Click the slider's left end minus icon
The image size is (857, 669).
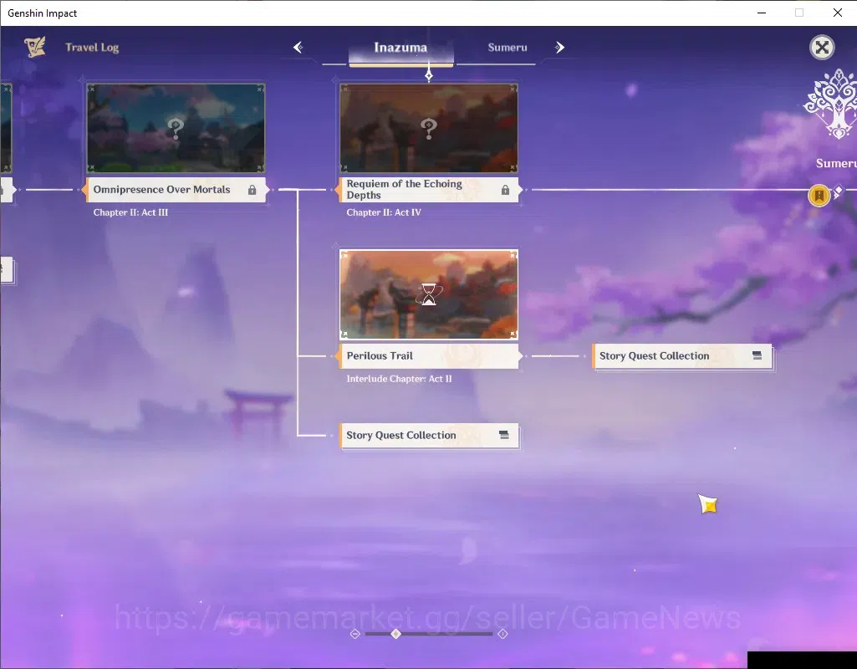[x=355, y=634]
